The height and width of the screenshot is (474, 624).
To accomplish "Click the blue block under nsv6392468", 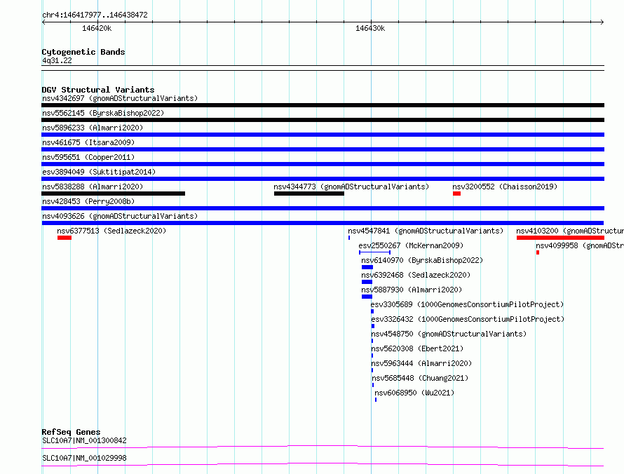I will click(367, 282).
